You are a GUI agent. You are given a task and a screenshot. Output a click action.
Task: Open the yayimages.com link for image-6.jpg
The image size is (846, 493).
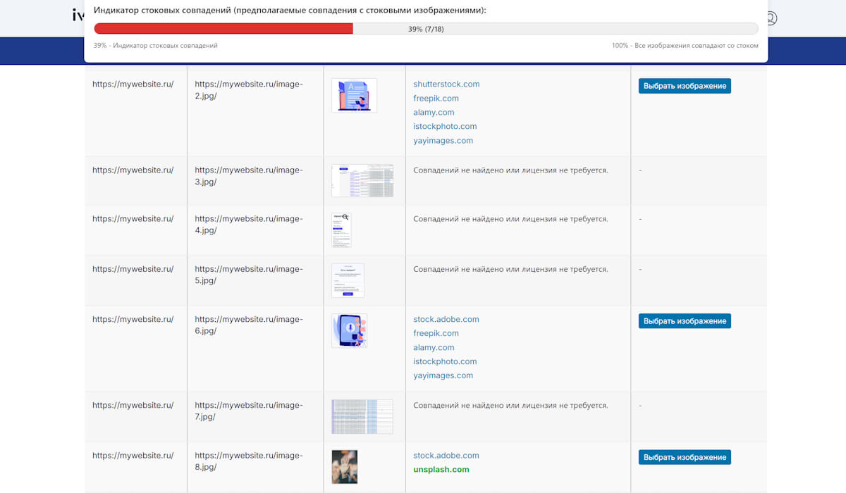point(443,375)
